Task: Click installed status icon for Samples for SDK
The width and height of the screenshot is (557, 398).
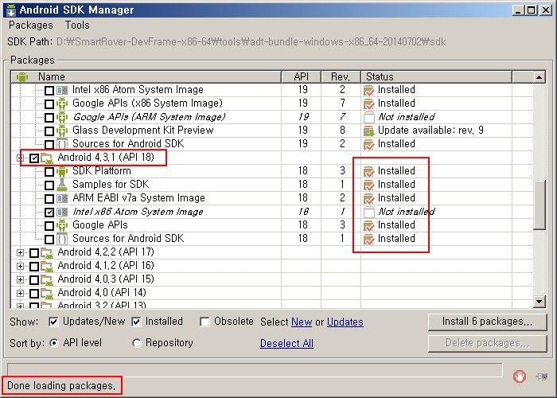Action: click(x=369, y=185)
